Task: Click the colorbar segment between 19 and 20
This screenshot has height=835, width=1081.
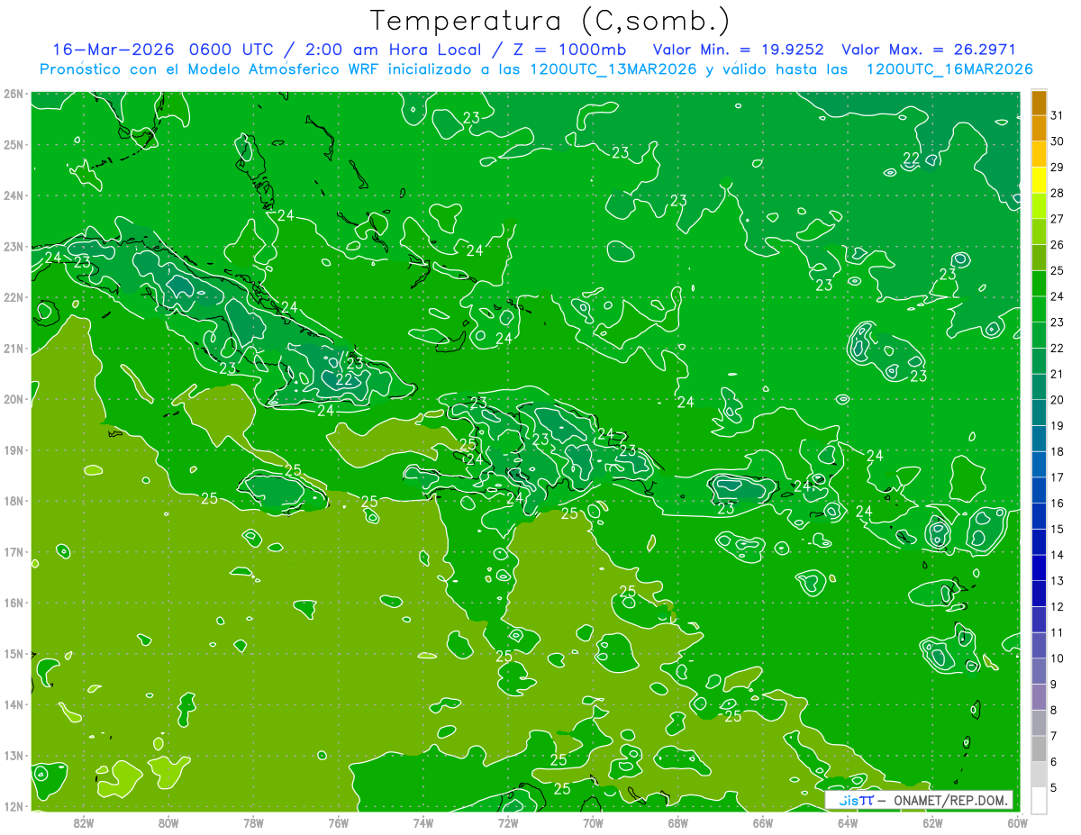Action: (1038, 413)
